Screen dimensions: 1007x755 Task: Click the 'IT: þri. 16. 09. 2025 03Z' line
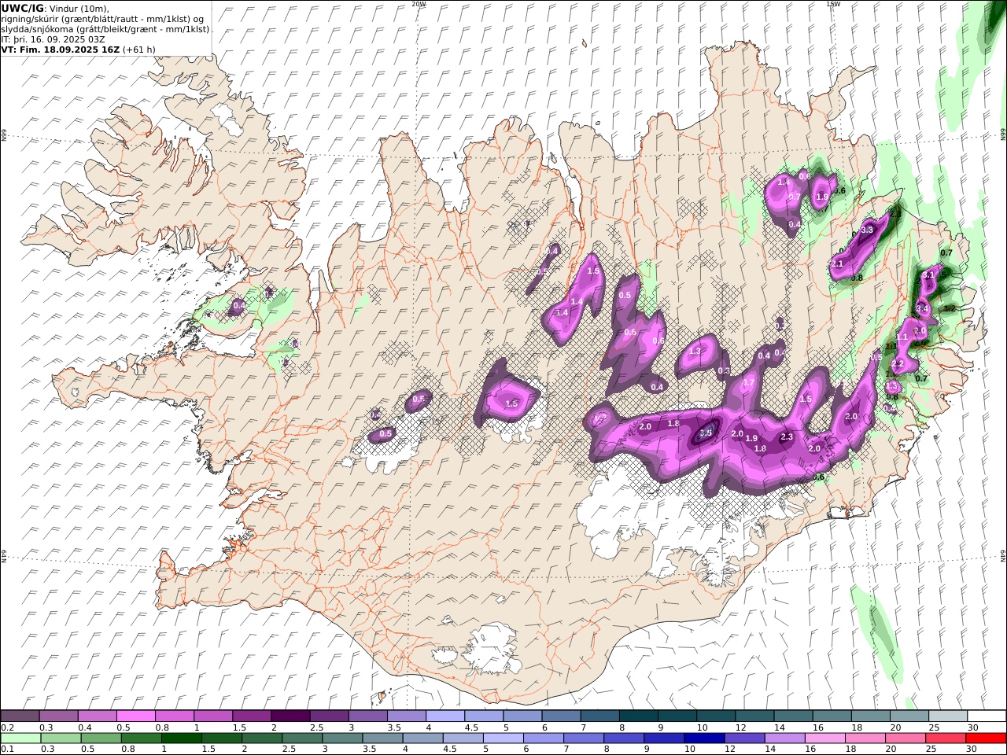53,39
